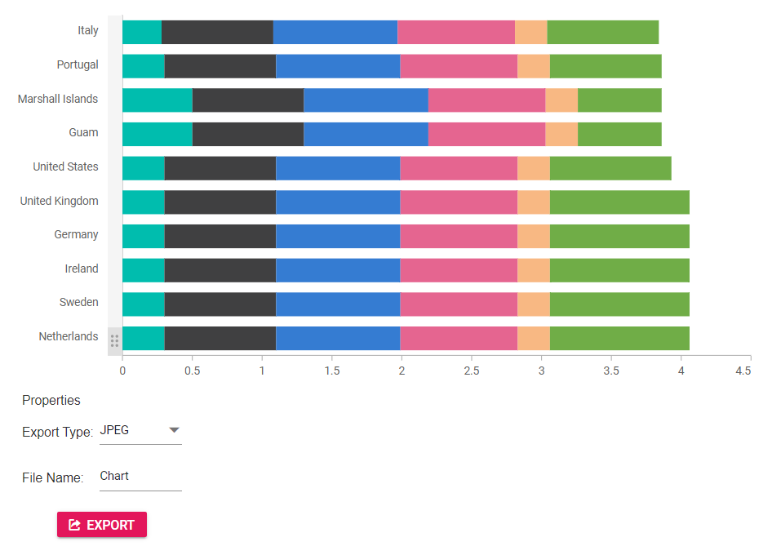Open the JPEG export type combo box
Screen dimensions: 772x555
pos(132,430)
